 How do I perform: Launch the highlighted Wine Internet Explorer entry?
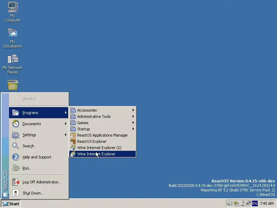102,154
